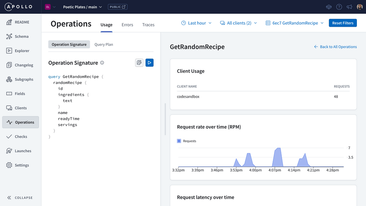Open the 6ec7 GetRandomRecipe operation dropdown
The height and width of the screenshot is (206, 366).
pyautogui.click(x=295, y=23)
